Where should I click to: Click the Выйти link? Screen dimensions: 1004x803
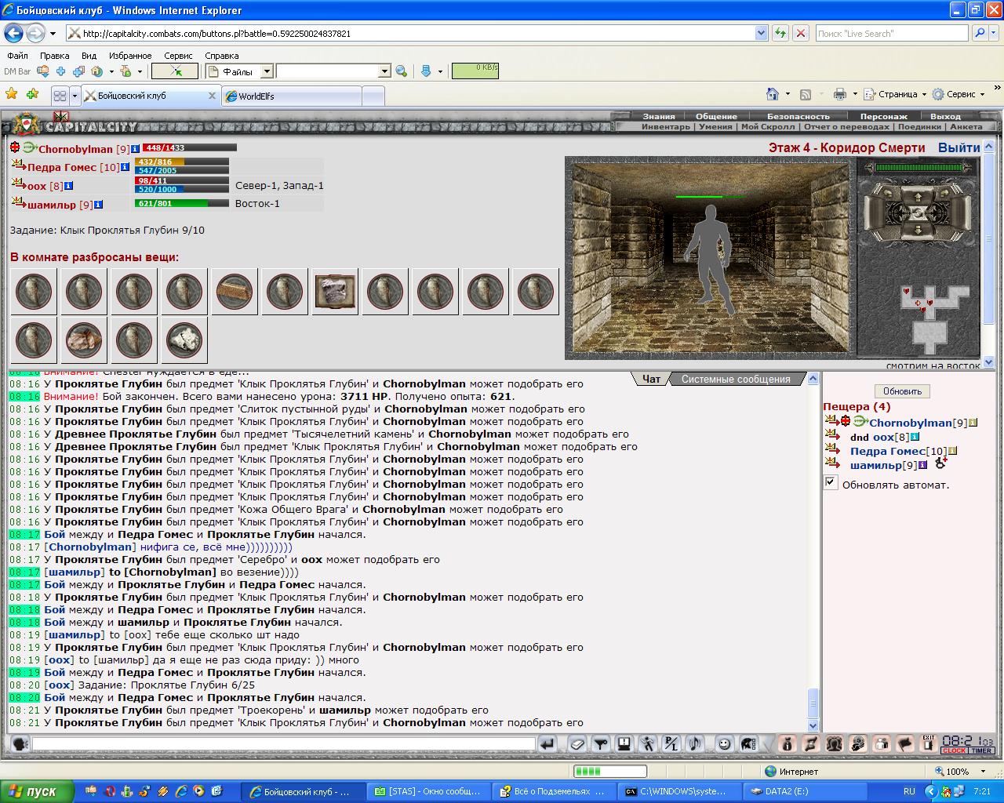959,147
